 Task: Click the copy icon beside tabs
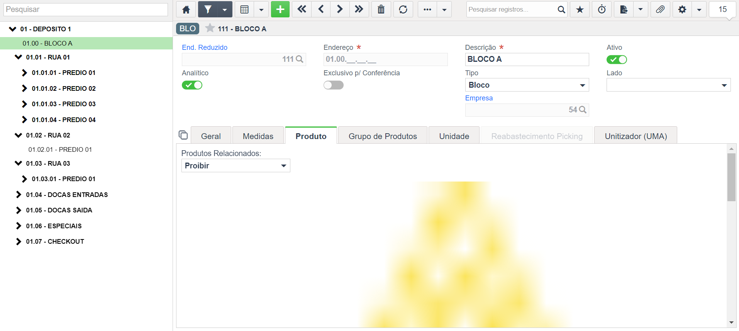pos(183,135)
